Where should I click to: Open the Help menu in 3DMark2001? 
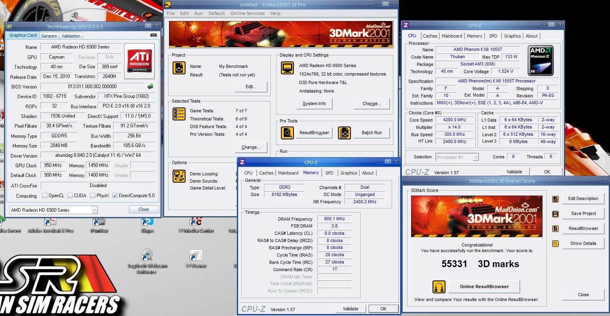(x=275, y=13)
